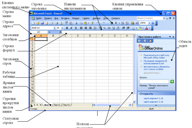Save the workbook with floppy disk icon
The image size is (192, 128).
pos(42,23)
